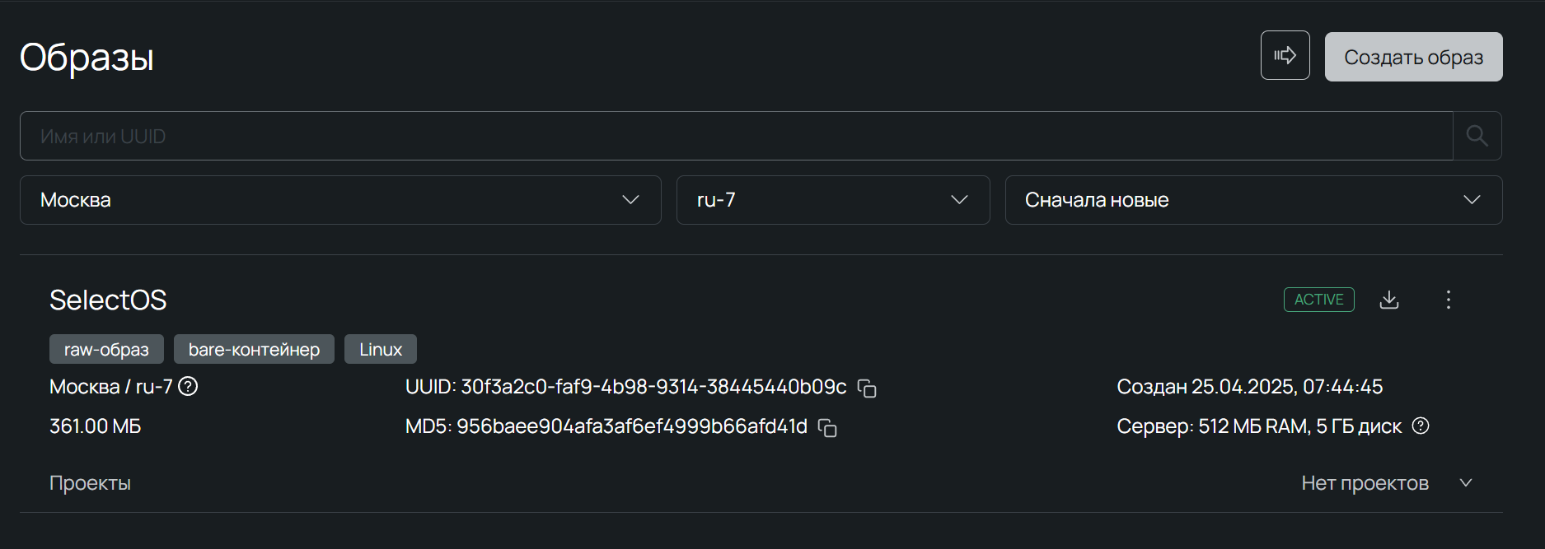
Task: Open the ru-7 pool dropdown
Action: (x=832, y=200)
